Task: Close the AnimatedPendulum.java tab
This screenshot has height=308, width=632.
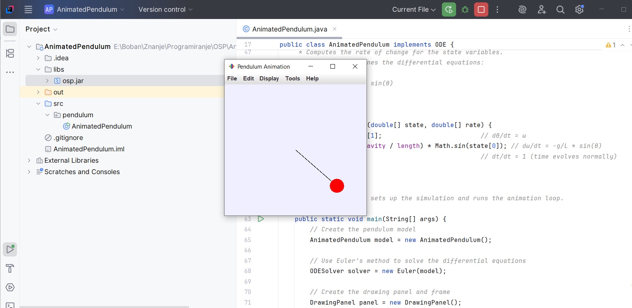Action: pyautogui.click(x=335, y=29)
